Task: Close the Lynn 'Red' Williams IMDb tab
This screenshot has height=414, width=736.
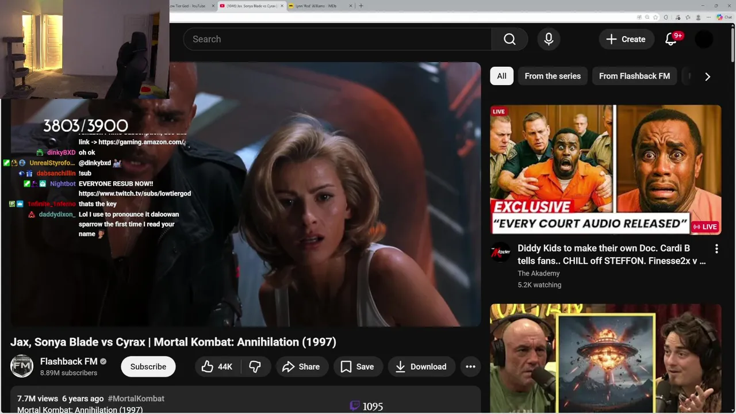Action: pyautogui.click(x=350, y=6)
